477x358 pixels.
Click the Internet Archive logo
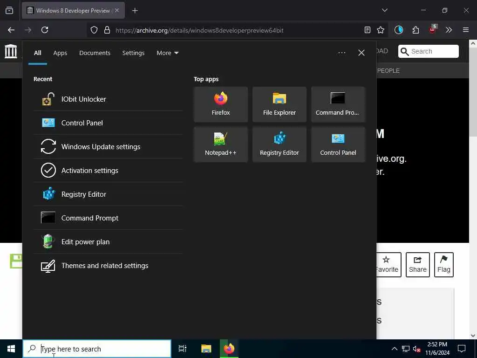click(x=11, y=51)
